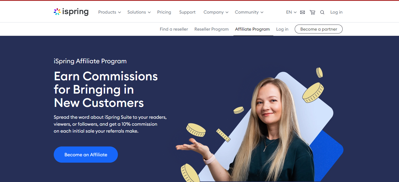This screenshot has height=182, width=399.
Task: Open the Community dropdown menu
Action: point(249,12)
